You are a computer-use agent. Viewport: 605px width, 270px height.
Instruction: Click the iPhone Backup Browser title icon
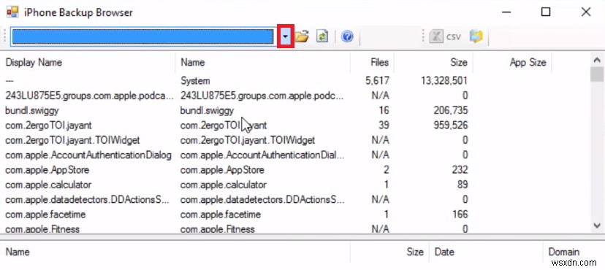tap(12, 12)
